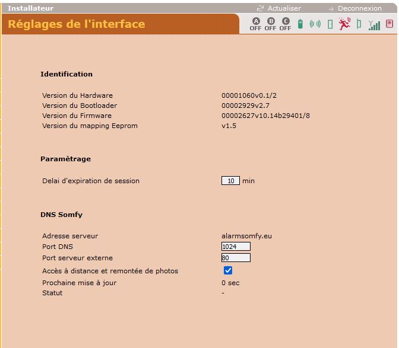
Task: Click the open door sensor icon
Action: pos(359,24)
